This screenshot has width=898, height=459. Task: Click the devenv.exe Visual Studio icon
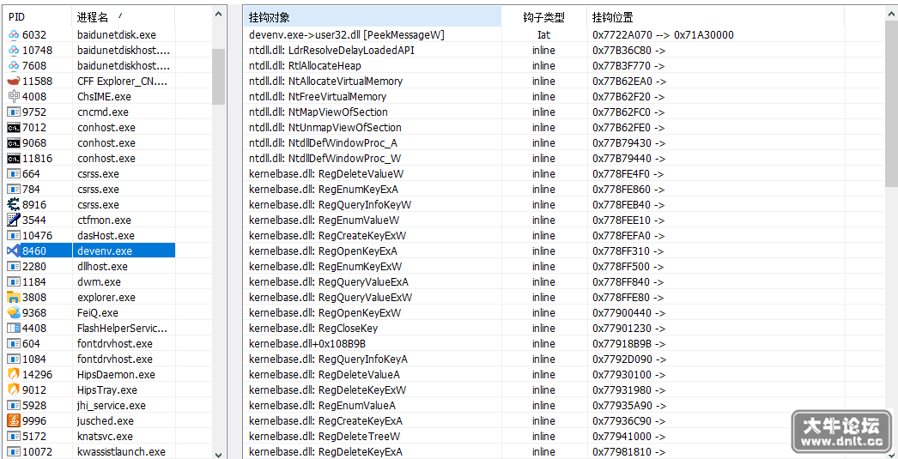point(15,251)
